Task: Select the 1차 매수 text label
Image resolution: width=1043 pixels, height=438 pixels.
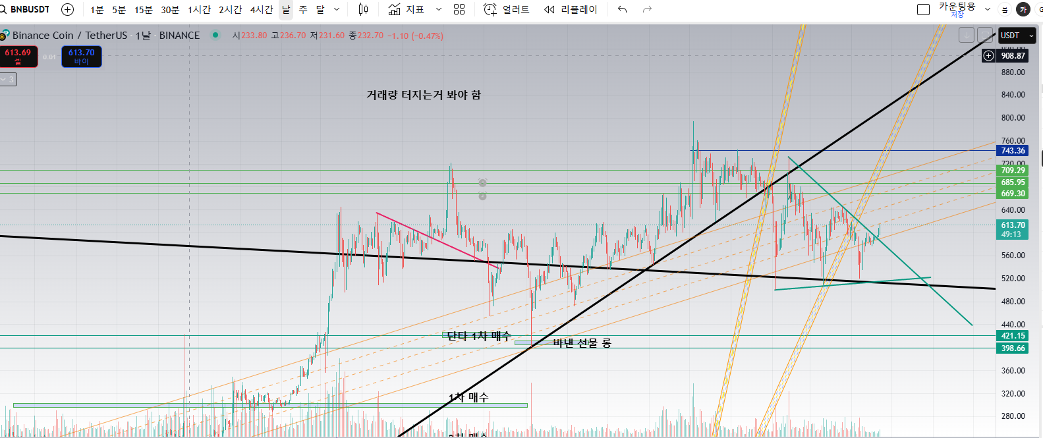Action: (468, 397)
